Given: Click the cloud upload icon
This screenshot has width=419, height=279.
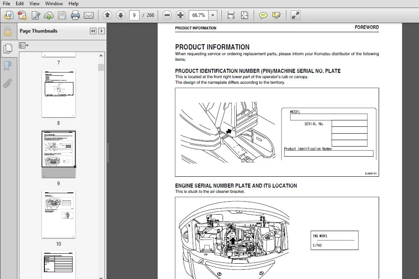Looking at the screenshot, I should [49, 15].
